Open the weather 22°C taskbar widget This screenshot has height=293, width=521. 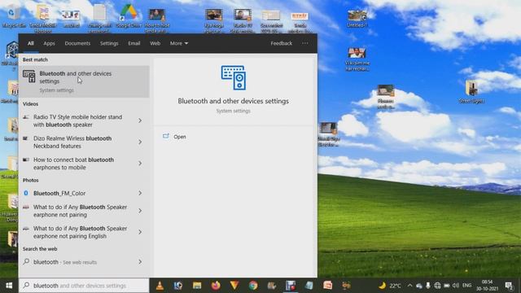(390, 286)
